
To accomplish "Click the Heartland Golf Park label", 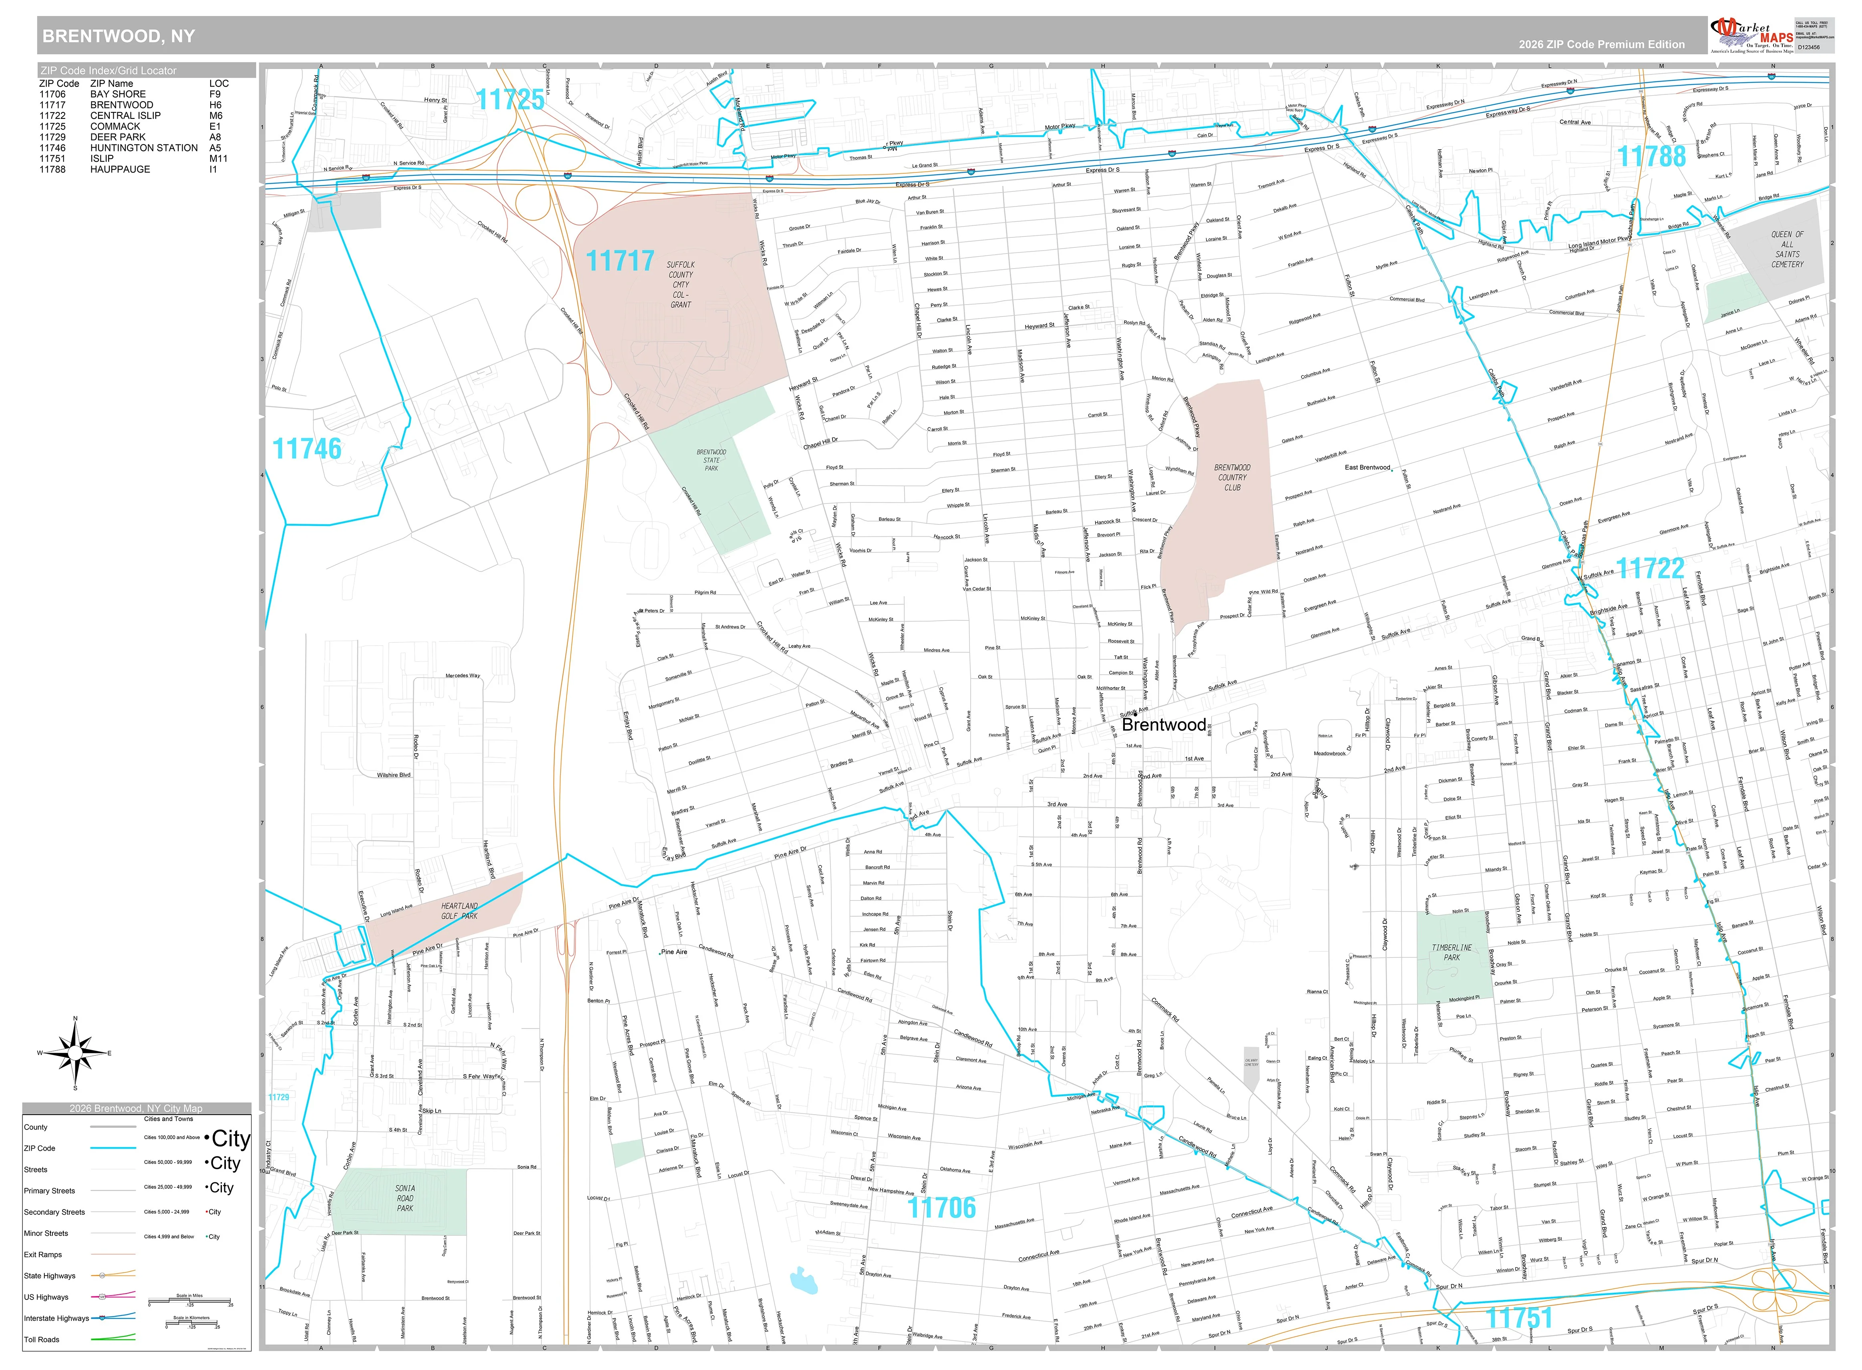I will 459,911.
